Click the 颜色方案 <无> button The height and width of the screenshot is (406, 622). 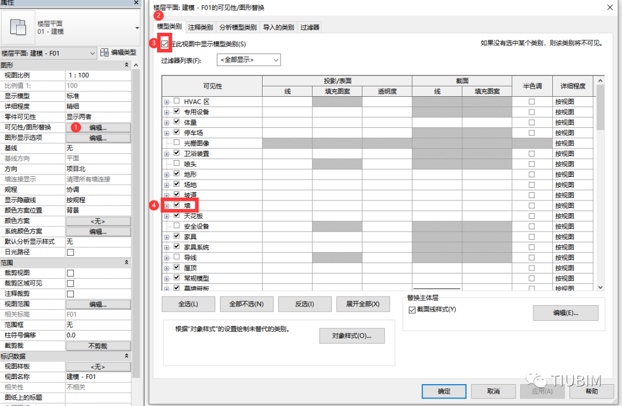coord(98,221)
